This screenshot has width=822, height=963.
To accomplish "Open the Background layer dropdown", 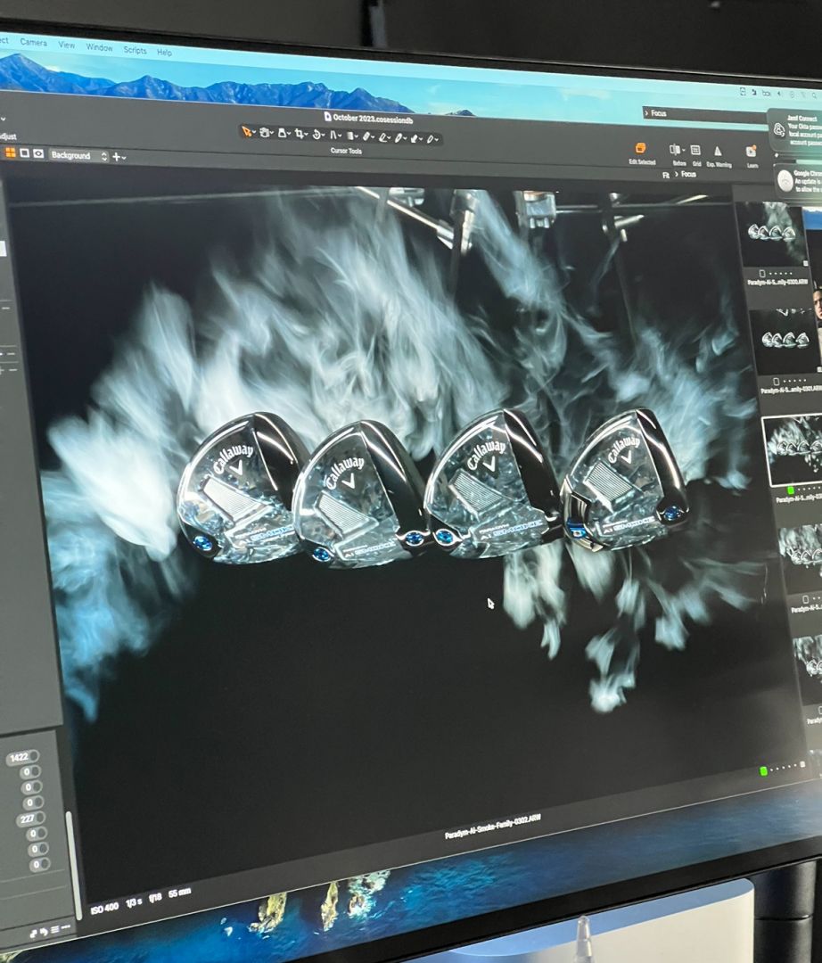I will coord(79,155).
